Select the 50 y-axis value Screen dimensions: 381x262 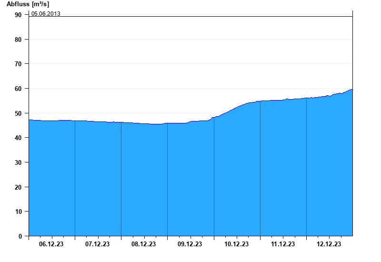pyautogui.click(x=19, y=113)
